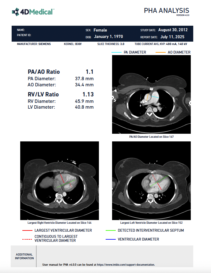Click the blue ventricular diameter legend line
Image resolution: width=211 pixels, height=273 pixels.
tap(110, 239)
